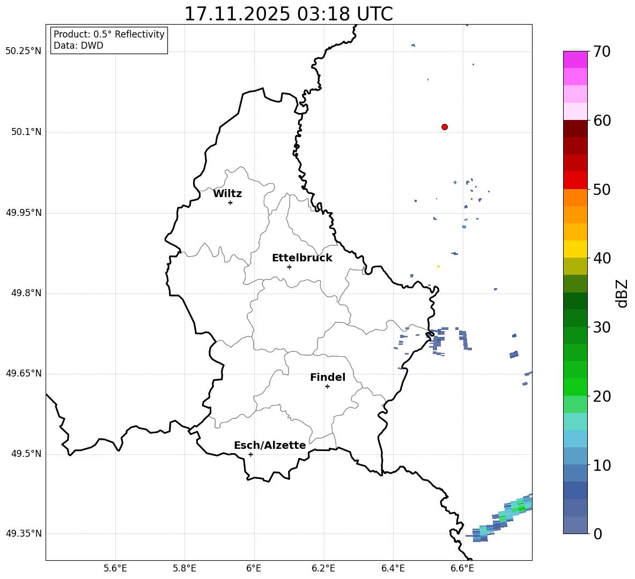Click the 6°E longitude label
Image resolution: width=635 pixels, height=579 pixels.
[254, 568]
